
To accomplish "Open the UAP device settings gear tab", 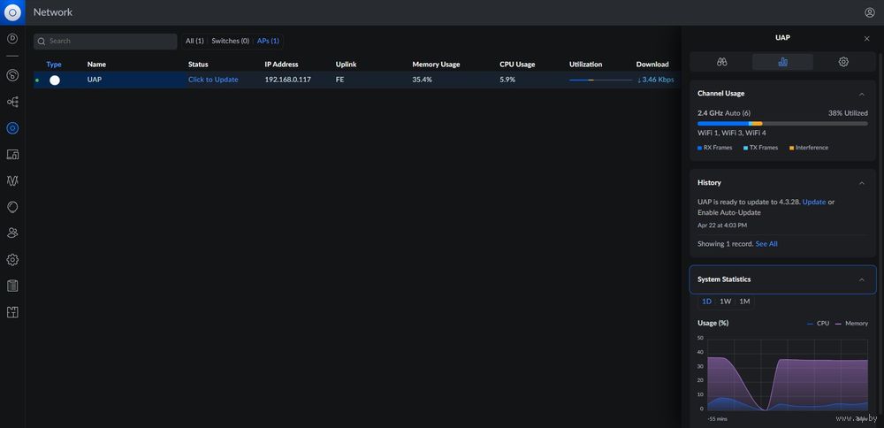I will point(843,62).
